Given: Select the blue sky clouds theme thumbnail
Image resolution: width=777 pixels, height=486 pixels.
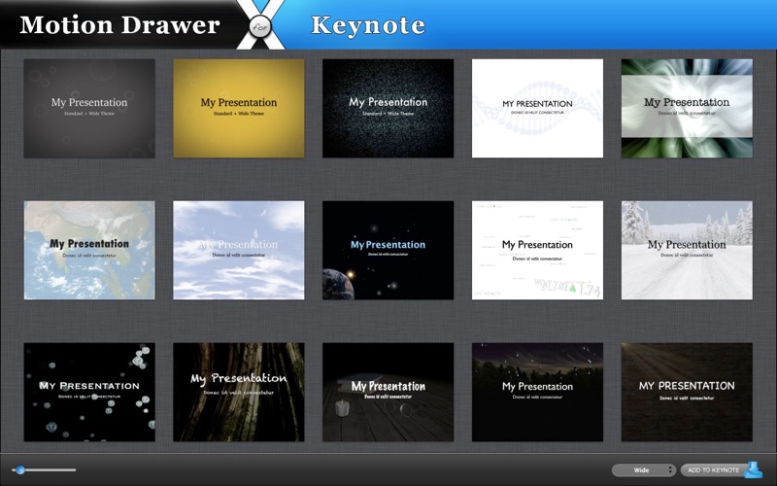Looking at the screenshot, I should (x=239, y=250).
